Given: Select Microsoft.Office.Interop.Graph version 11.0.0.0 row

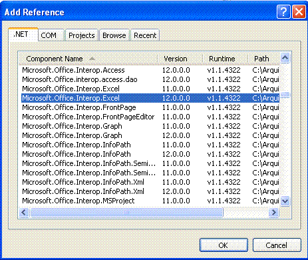Looking at the screenshot, I should [x=150, y=126].
